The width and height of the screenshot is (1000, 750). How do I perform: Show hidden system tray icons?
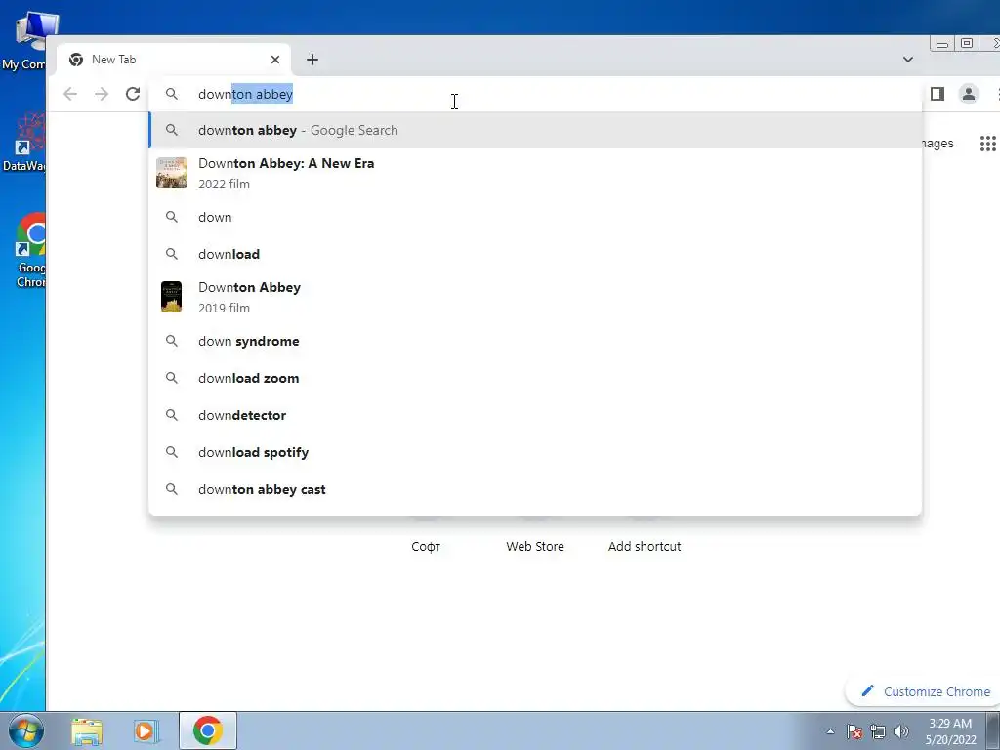click(830, 731)
